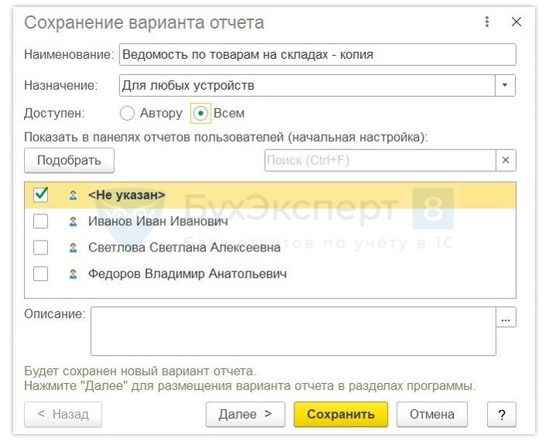Select the <Не указан> list row text
This screenshot has height=441, width=549.
coord(126,195)
